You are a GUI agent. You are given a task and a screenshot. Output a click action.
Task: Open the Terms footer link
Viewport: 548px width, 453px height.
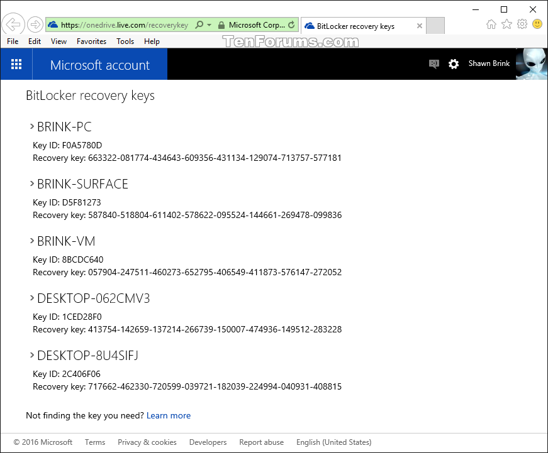point(95,442)
